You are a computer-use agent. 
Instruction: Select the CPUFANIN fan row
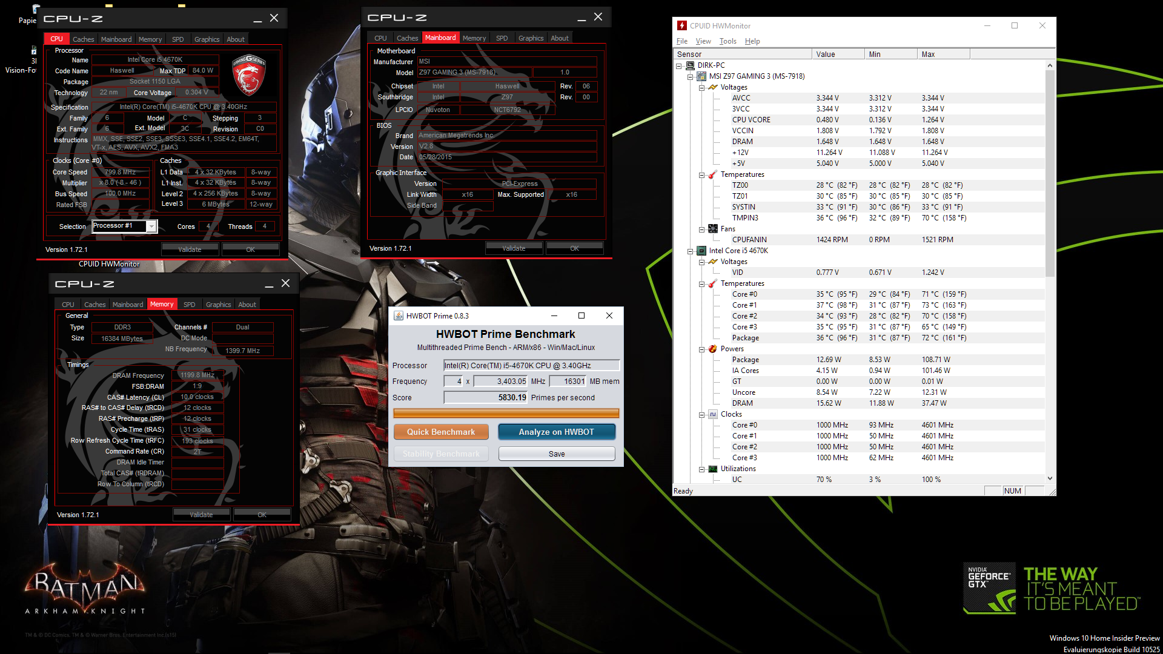tap(860, 240)
